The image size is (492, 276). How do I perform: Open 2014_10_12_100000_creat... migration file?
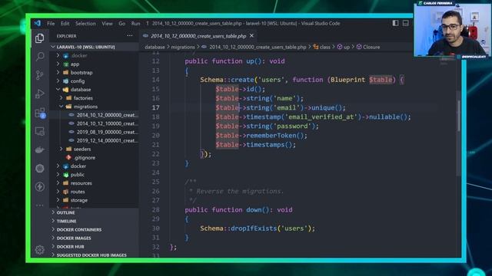pyautogui.click(x=94, y=123)
